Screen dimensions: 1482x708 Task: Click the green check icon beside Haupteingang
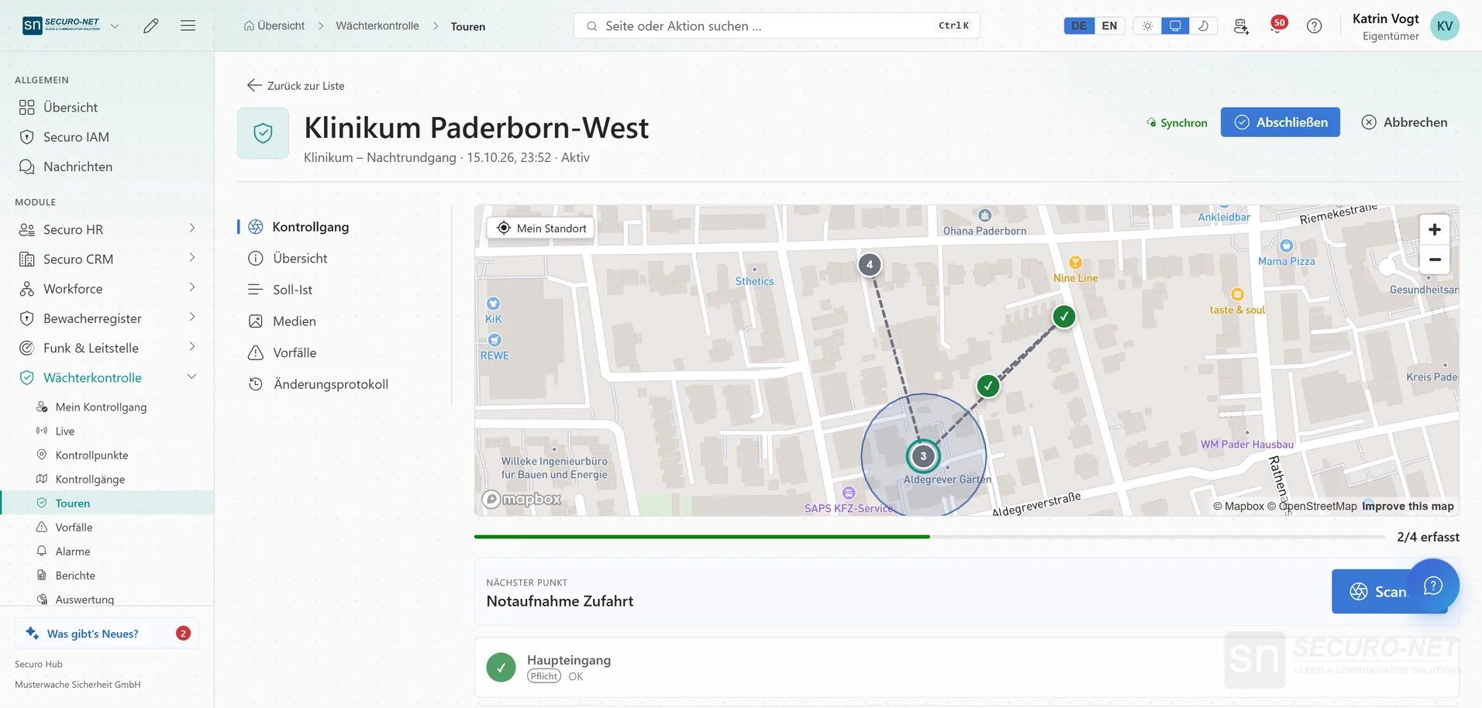coord(501,667)
